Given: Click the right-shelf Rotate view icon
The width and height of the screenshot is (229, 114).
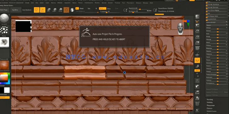Looking at the screenshot, I should (x=197, y=98).
